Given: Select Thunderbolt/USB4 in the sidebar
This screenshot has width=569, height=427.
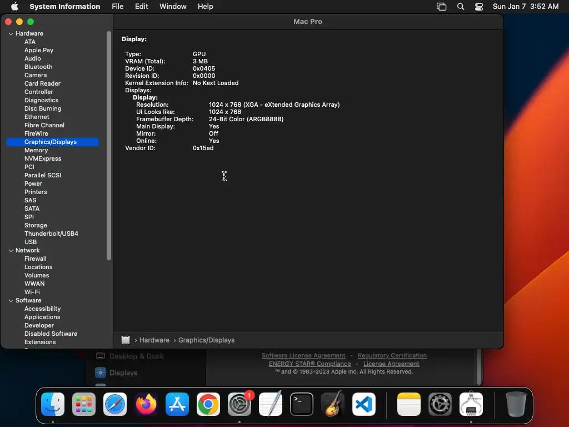Looking at the screenshot, I should [x=51, y=234].
